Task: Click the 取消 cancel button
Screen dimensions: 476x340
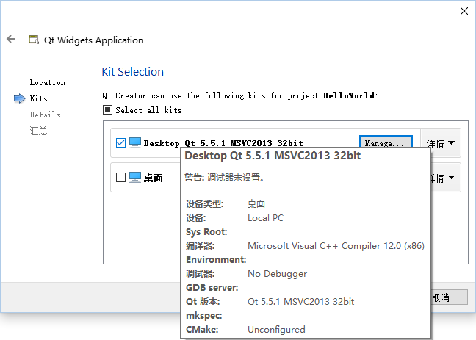Action: point(449,297)
